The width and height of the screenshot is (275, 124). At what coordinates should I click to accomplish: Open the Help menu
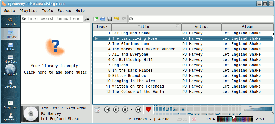pyautogui.click(x=80, y=11)
